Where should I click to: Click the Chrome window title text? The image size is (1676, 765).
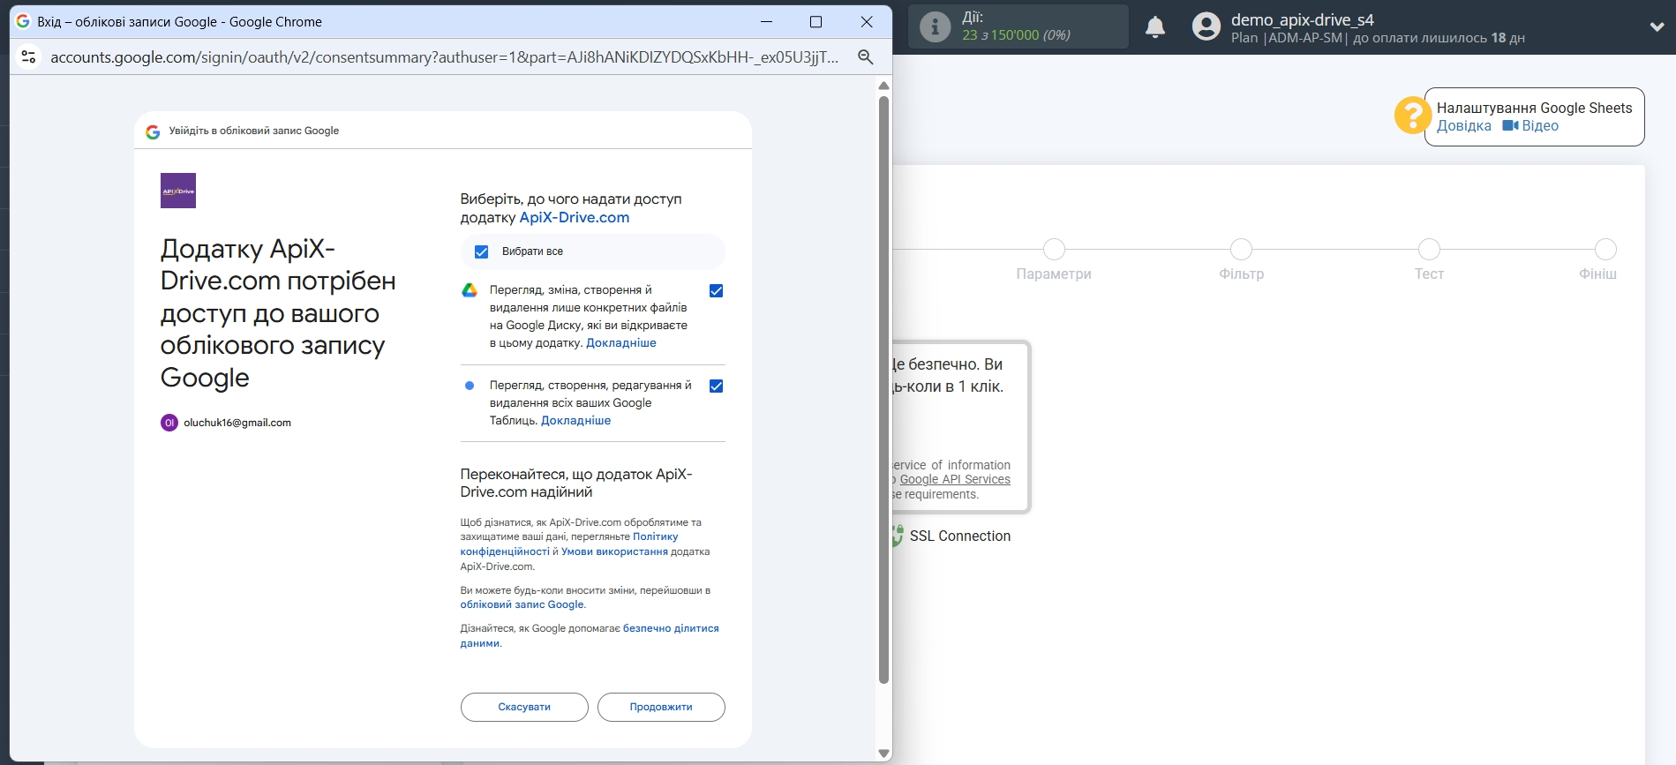click(x=179, y=22)
